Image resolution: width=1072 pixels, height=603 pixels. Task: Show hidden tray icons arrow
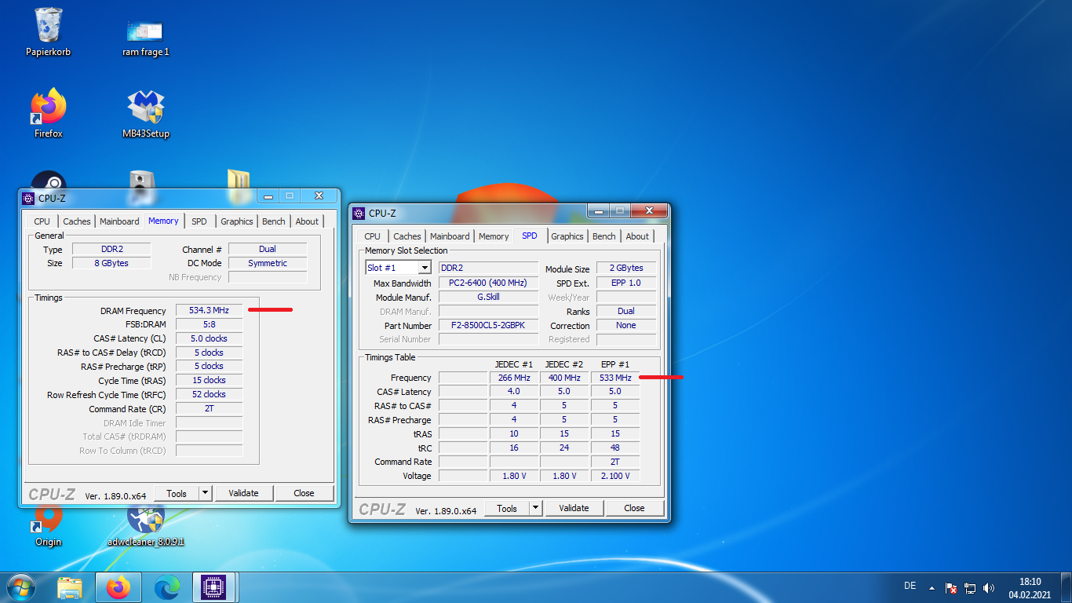(x=932, y=587)
